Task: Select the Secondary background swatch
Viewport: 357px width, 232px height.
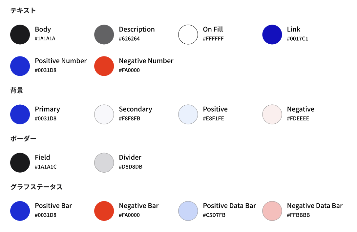Action: (x=104, y=114)
